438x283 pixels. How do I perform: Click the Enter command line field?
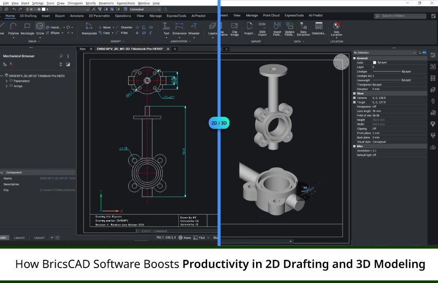coord(176,231)
